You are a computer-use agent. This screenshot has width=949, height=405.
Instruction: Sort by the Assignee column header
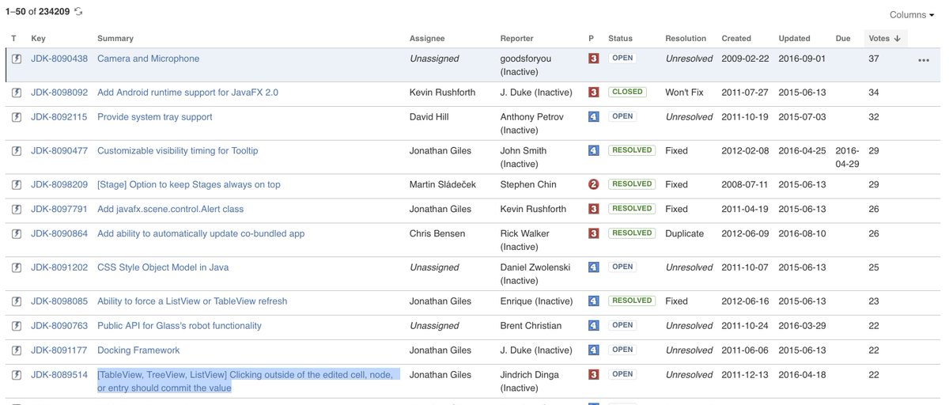(x=427, y=38)
